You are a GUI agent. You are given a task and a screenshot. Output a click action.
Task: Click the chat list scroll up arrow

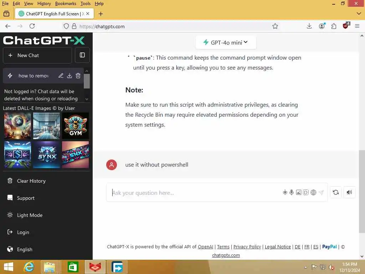pyautogui.click(x=87, y=71)
